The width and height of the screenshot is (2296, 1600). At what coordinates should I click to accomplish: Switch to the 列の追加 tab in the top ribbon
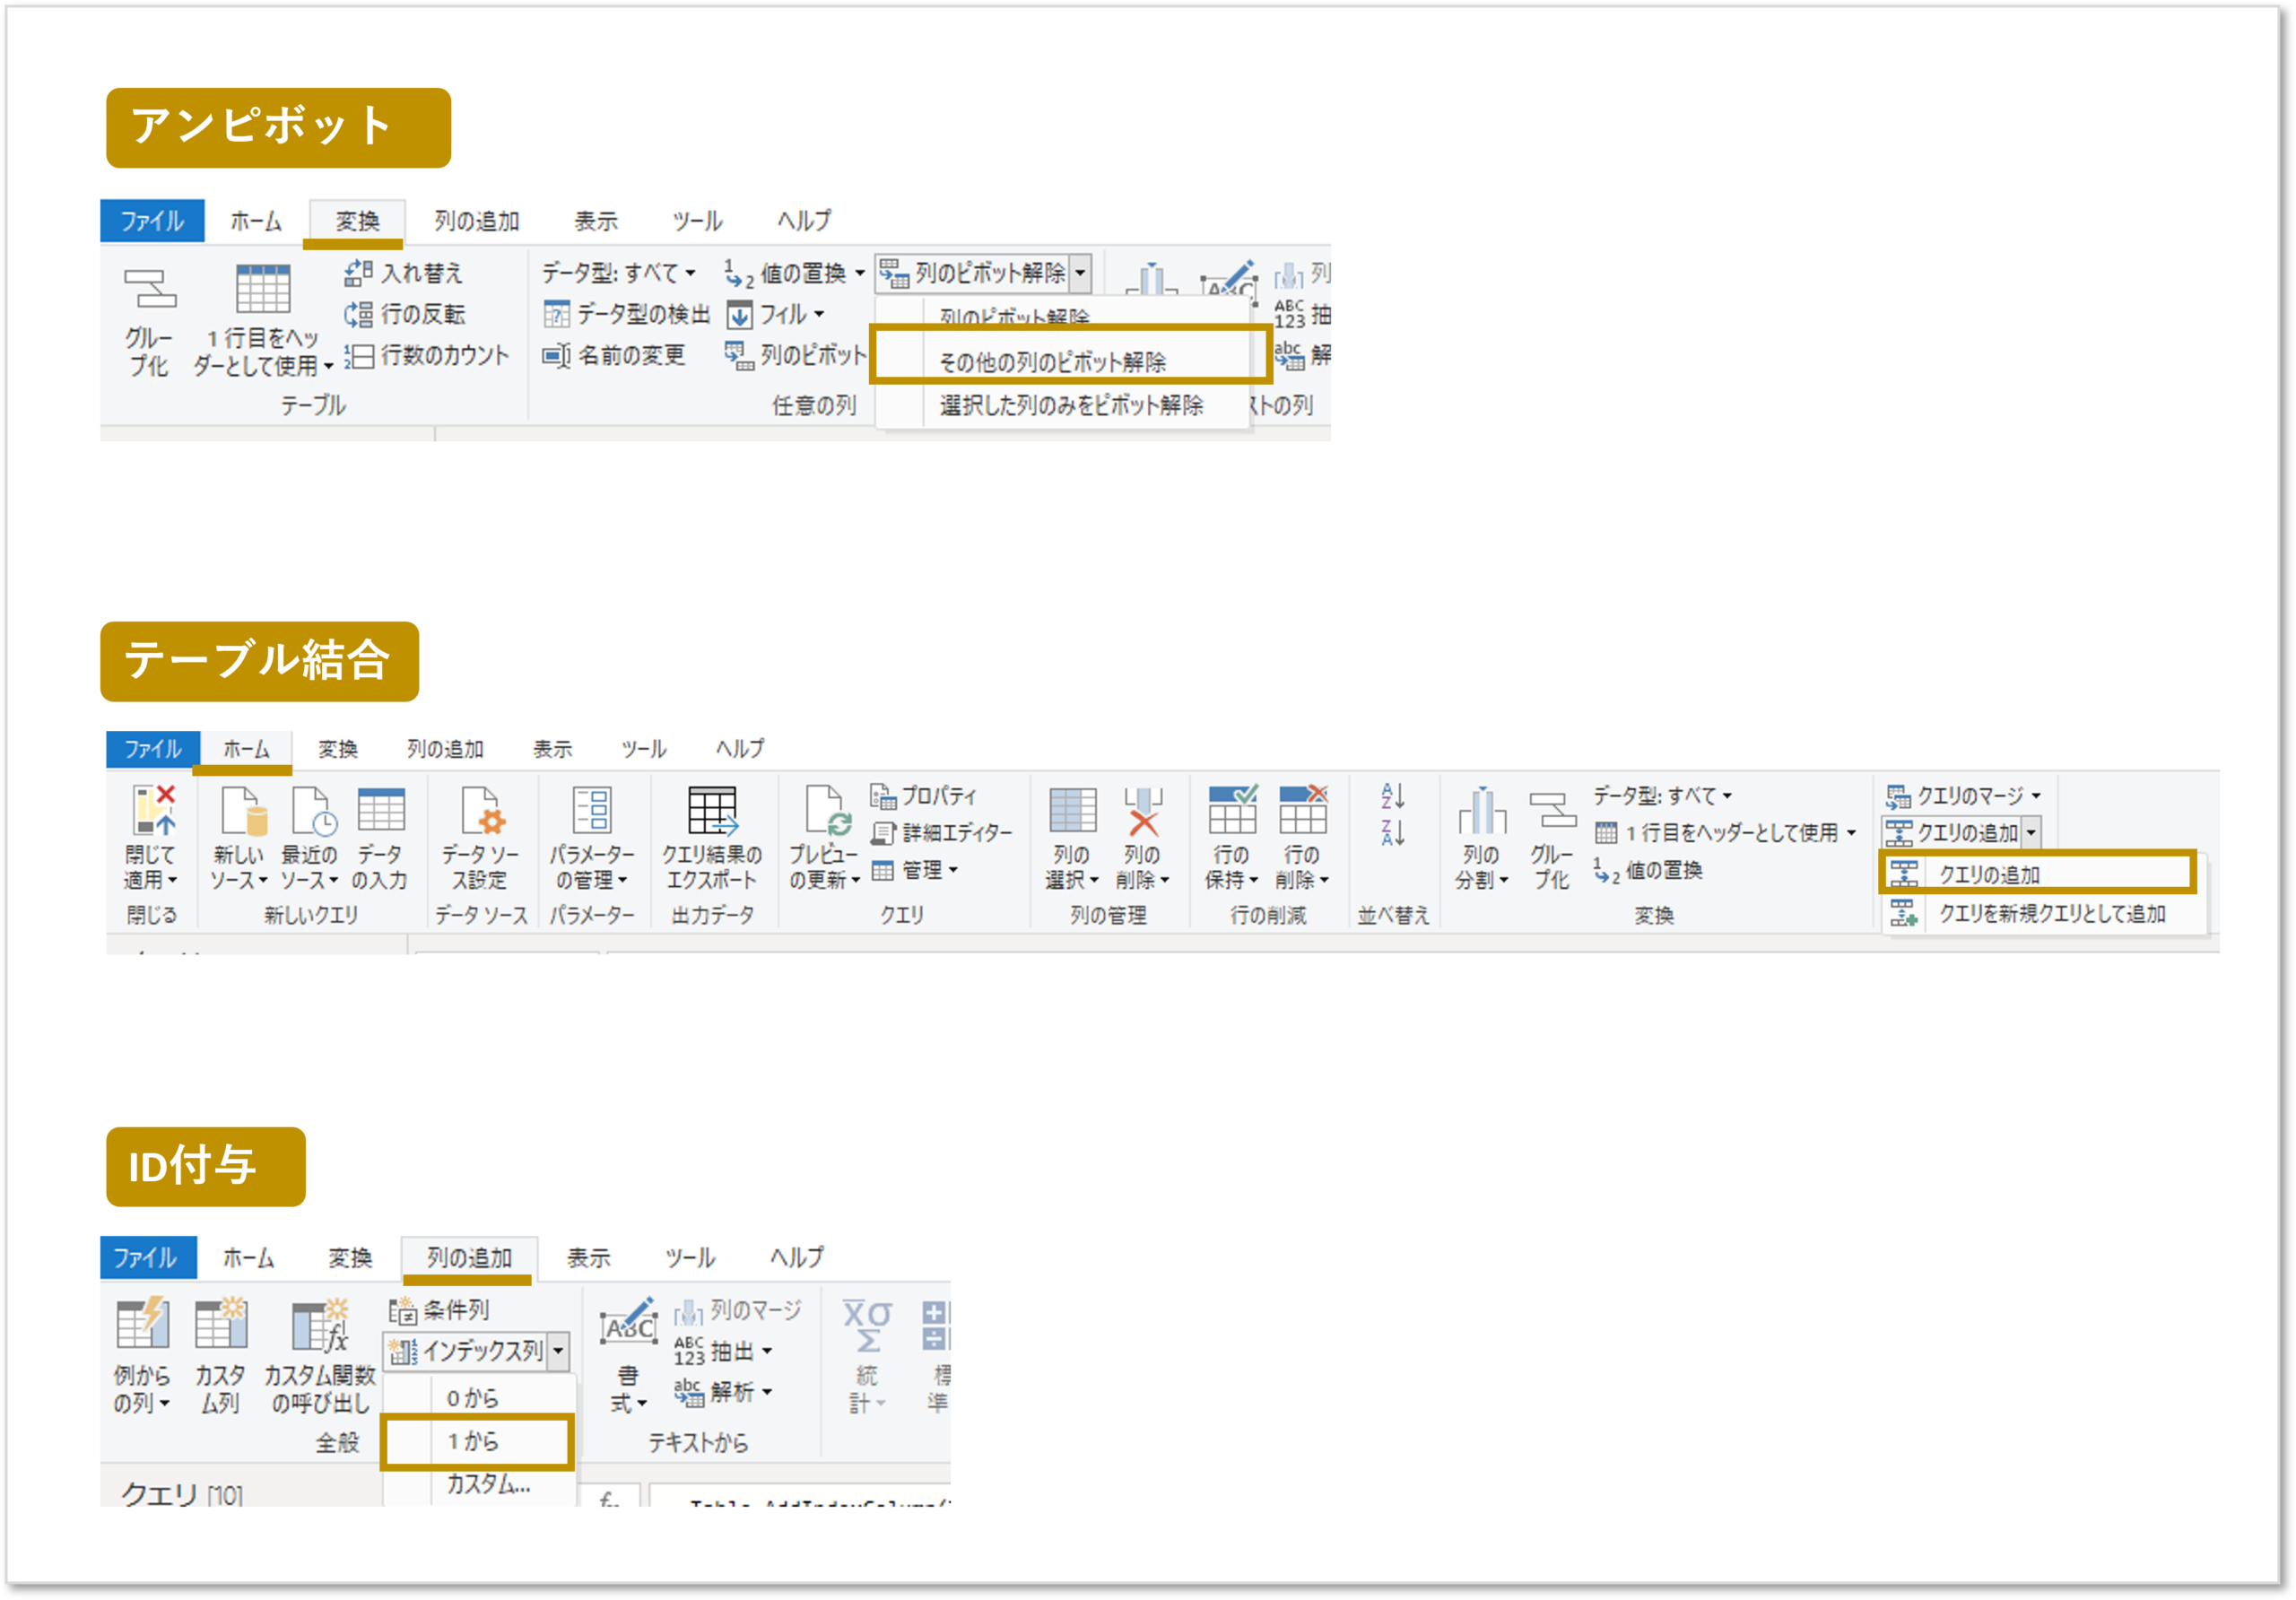(476, 221)
